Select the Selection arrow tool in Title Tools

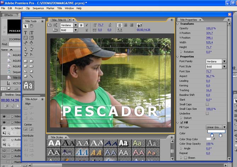pyautogui.click(x=26, y=26)
